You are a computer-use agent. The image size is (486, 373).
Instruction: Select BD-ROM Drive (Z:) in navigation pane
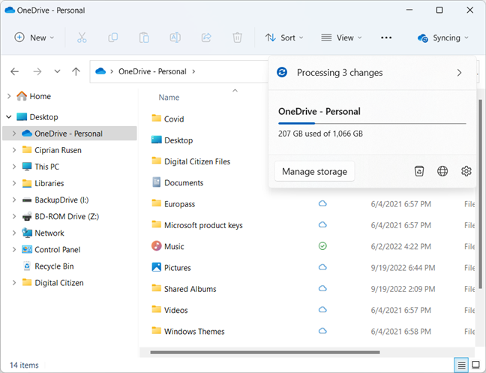(67, 216)
